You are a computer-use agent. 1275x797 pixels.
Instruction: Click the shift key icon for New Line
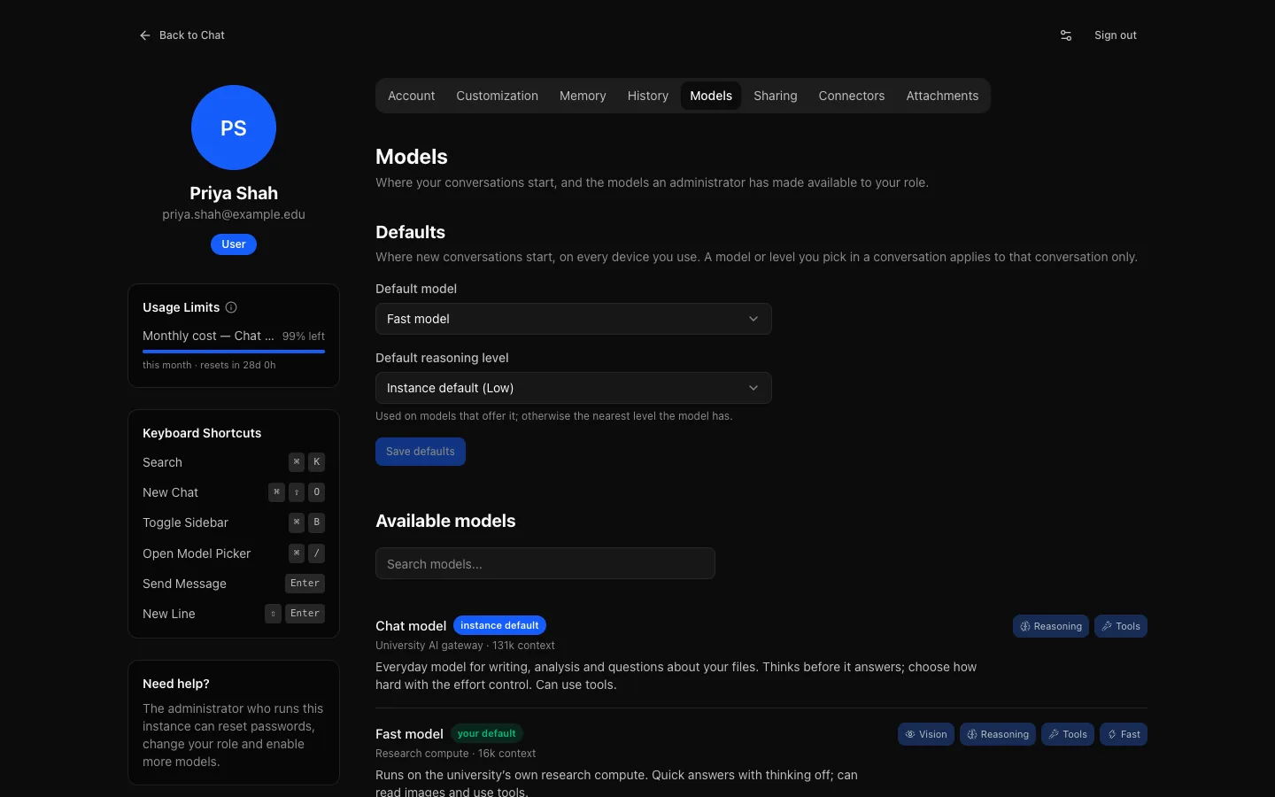click(x=274, y=614)
